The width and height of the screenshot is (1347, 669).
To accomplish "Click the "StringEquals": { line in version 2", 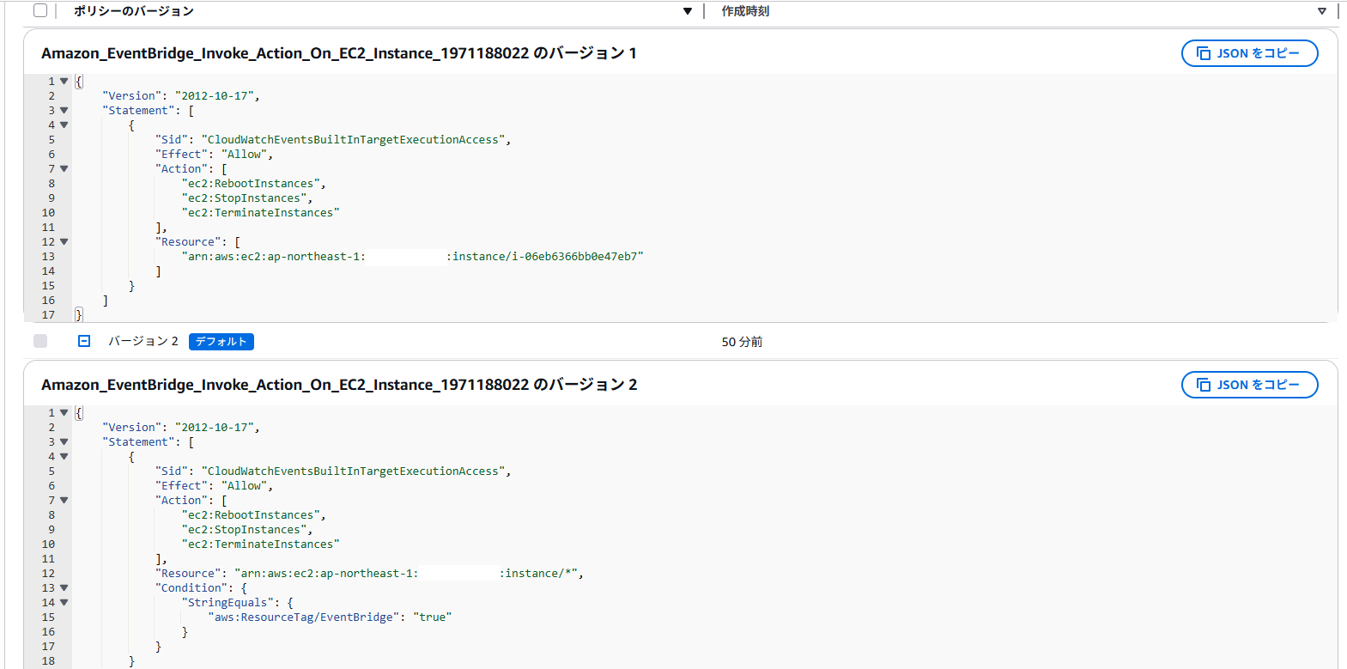I will [x=238, y=603].
